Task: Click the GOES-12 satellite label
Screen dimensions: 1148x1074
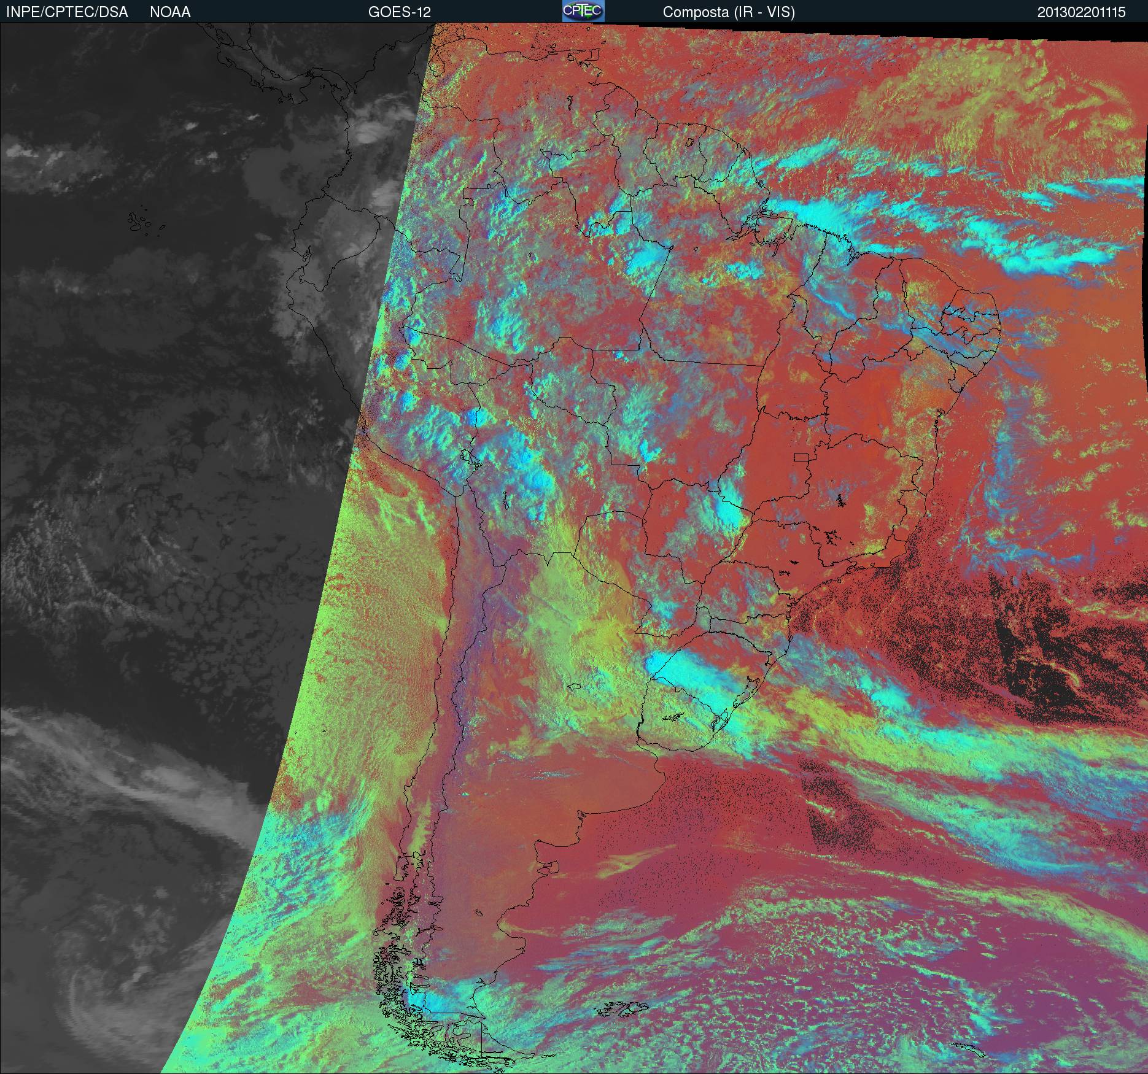Action: 400,12
